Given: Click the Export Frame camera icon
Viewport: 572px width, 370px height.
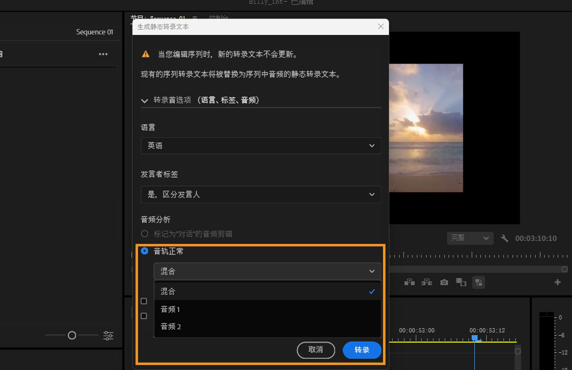Looking at the screenshot, I should click(x=444, y=282).
